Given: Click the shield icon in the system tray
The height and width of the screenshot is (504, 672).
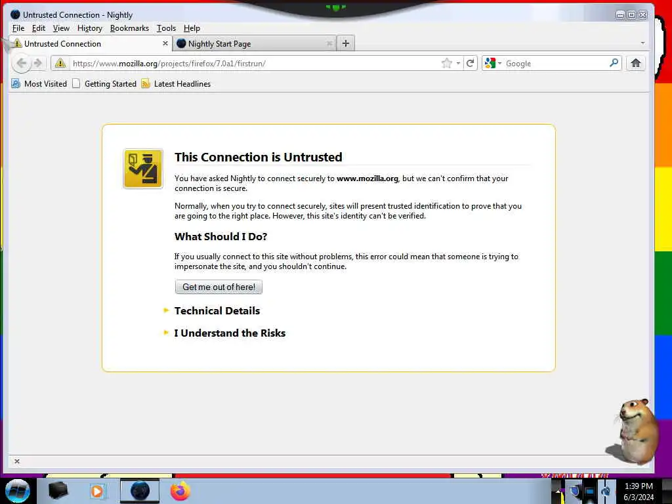Looking at the screenshot, I should (x=575, y=491).
